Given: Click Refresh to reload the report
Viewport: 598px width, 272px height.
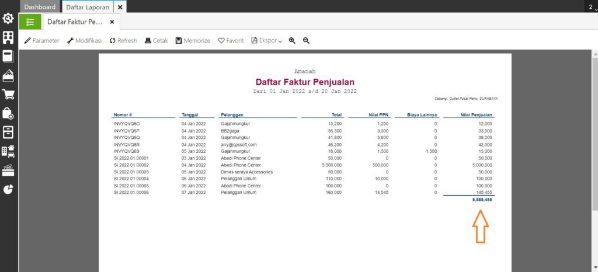Looking at the screenshot, I should pos(123,41).
